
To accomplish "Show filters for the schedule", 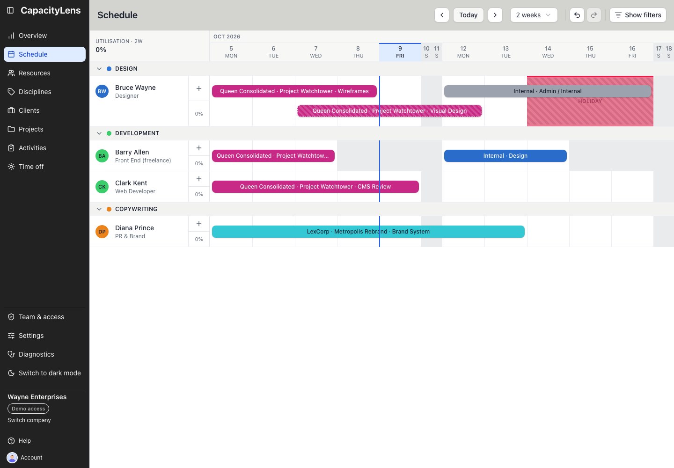I will pos(638,15).
